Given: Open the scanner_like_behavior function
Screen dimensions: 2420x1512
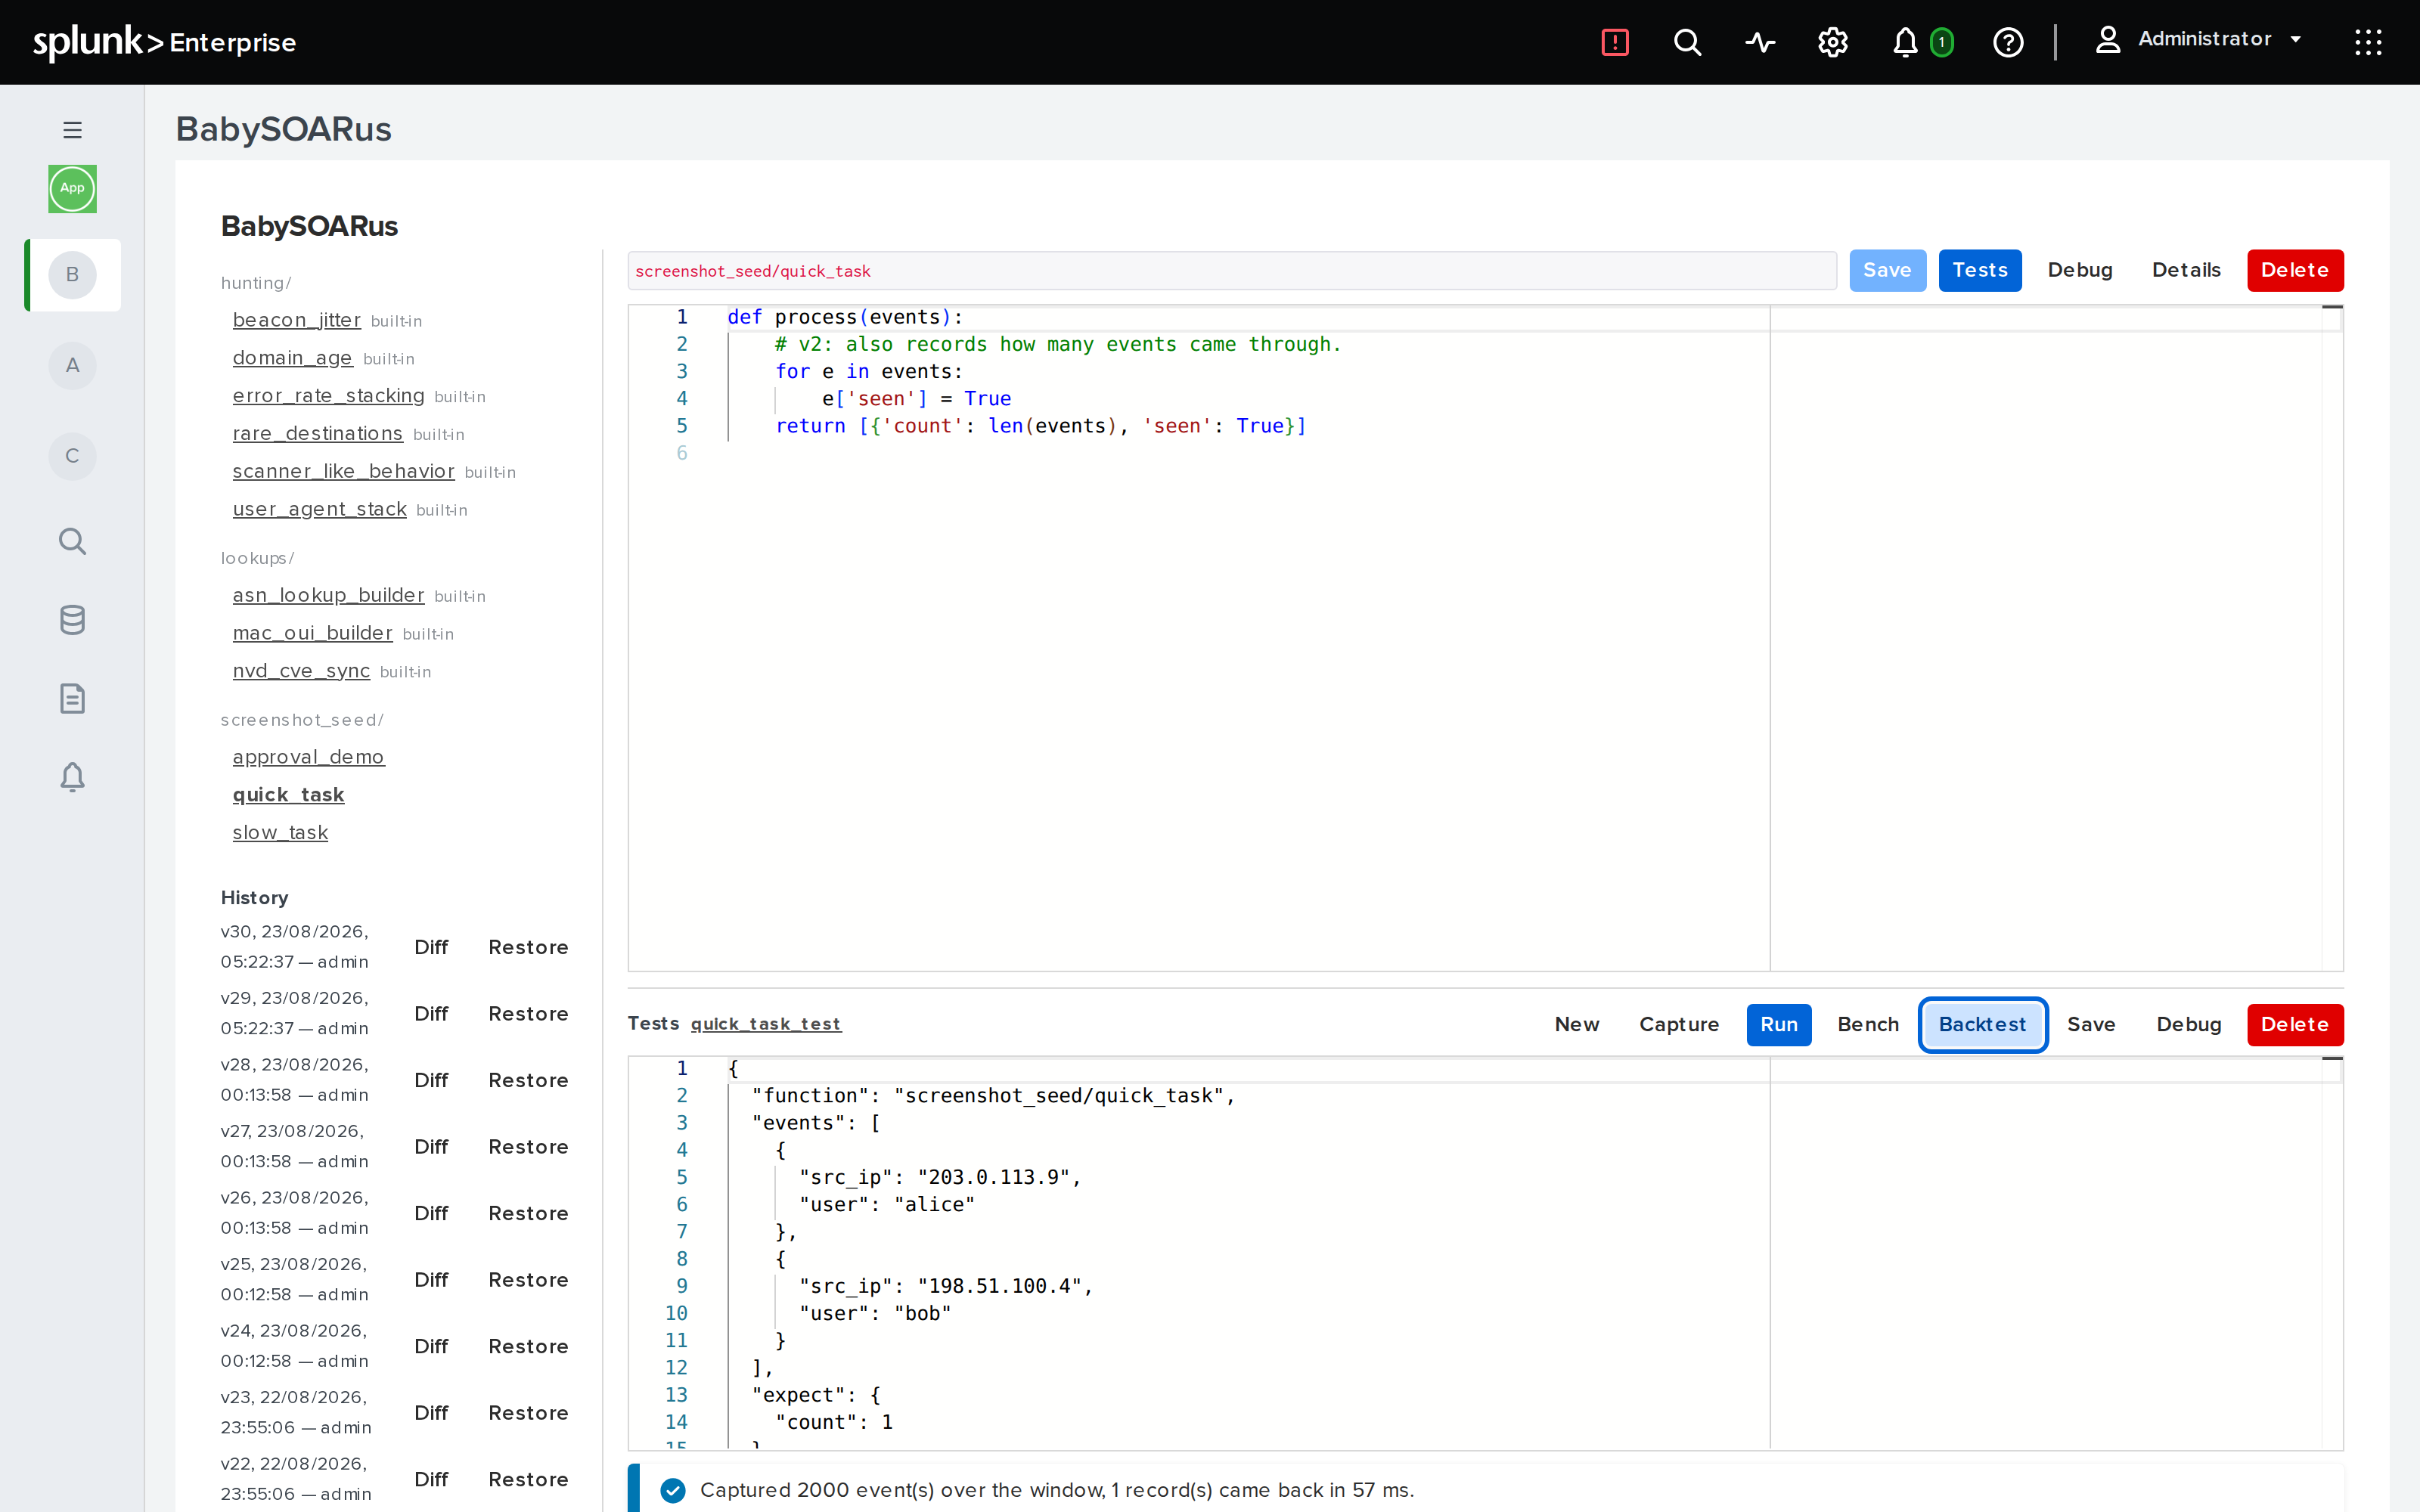Looking at the screenshot, I should [343, 471].
